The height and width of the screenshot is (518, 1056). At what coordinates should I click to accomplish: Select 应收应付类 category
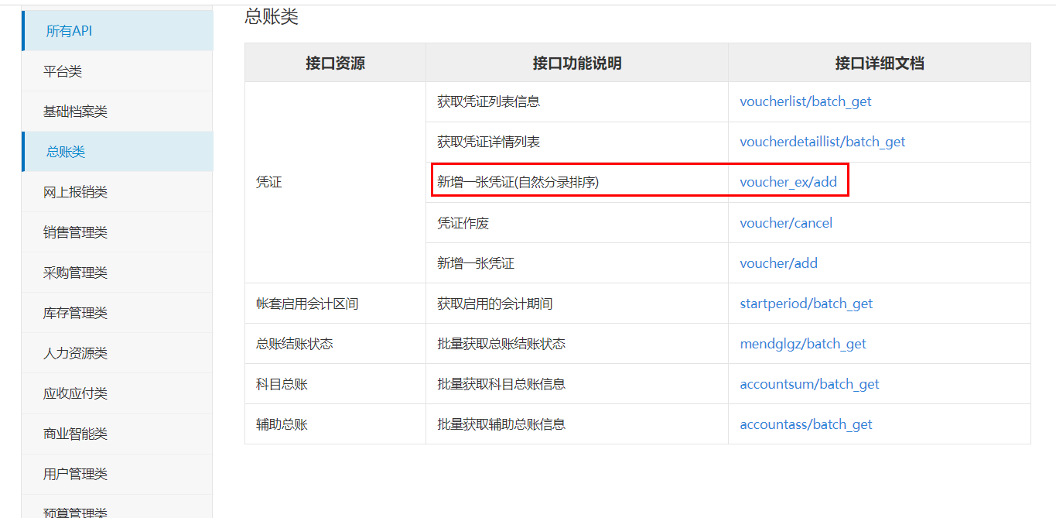click(75, 393)
